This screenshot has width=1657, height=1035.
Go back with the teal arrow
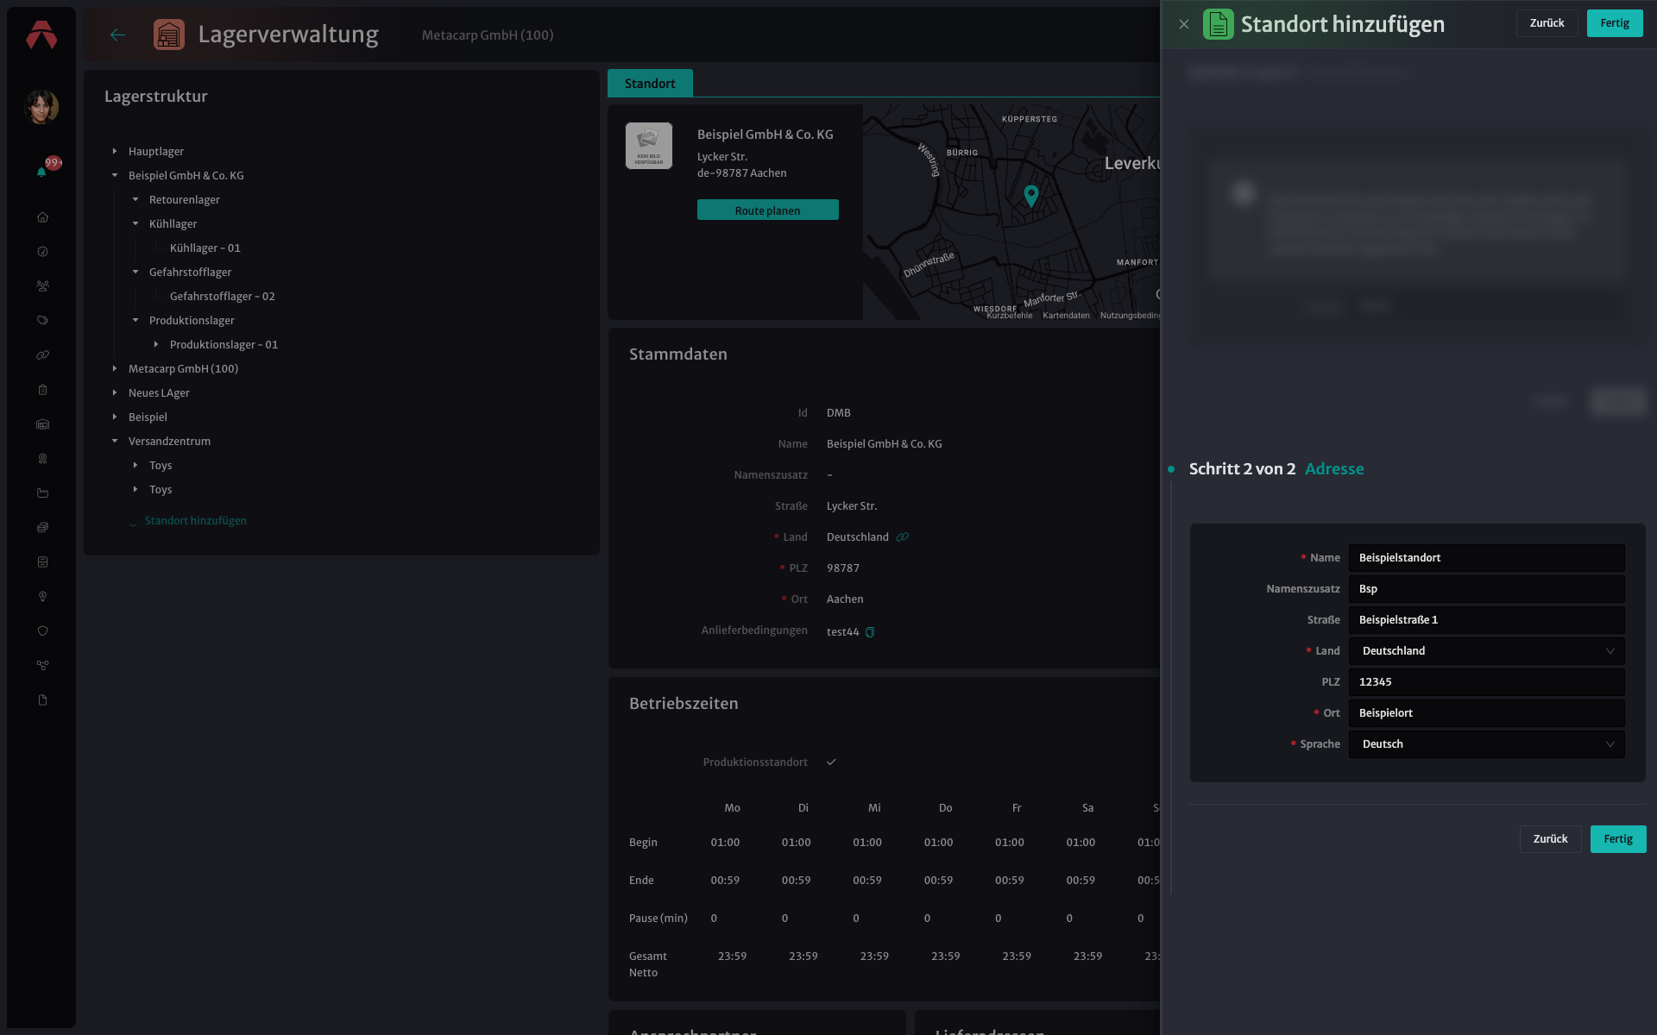[x=118, y=34]
